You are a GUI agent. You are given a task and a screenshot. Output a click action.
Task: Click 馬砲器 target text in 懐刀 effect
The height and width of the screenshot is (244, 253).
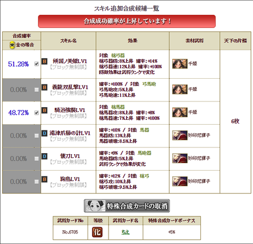pyautogui.click(x=144, y=153)
